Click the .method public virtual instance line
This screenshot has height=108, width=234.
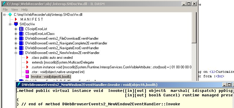[125, 91]
